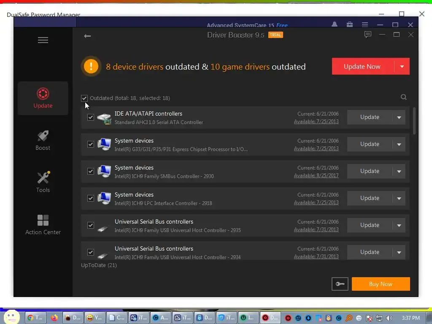Uncheck the ICH9 SMBus Controller 2930 checkbox

91,171
